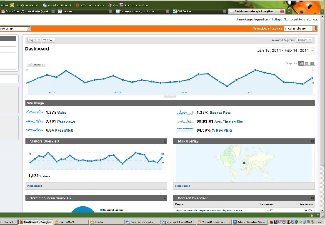Click the Email button in toolbar
The height and width of the screenshot is (225, 325).
(48, 40)
